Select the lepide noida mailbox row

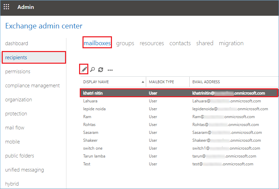point(179,109)
